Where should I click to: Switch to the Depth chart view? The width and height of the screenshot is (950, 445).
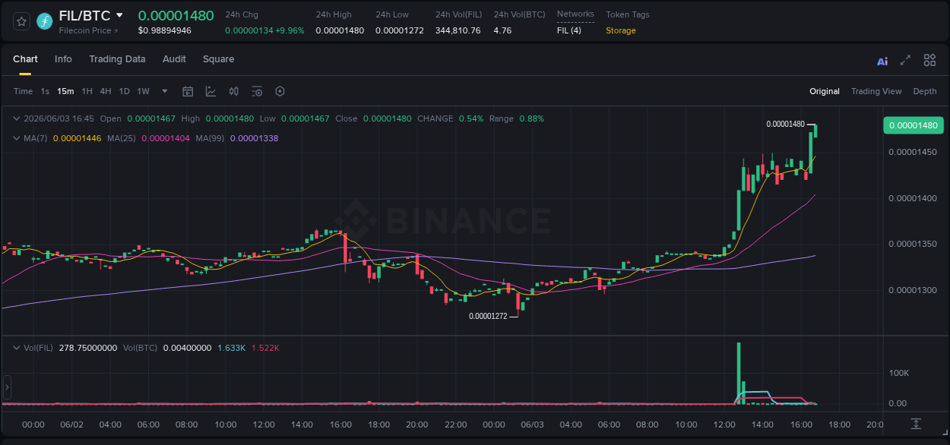click(925, 91)
